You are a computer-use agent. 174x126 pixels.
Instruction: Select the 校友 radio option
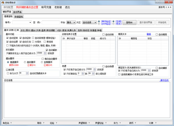(x=113, y=24)
